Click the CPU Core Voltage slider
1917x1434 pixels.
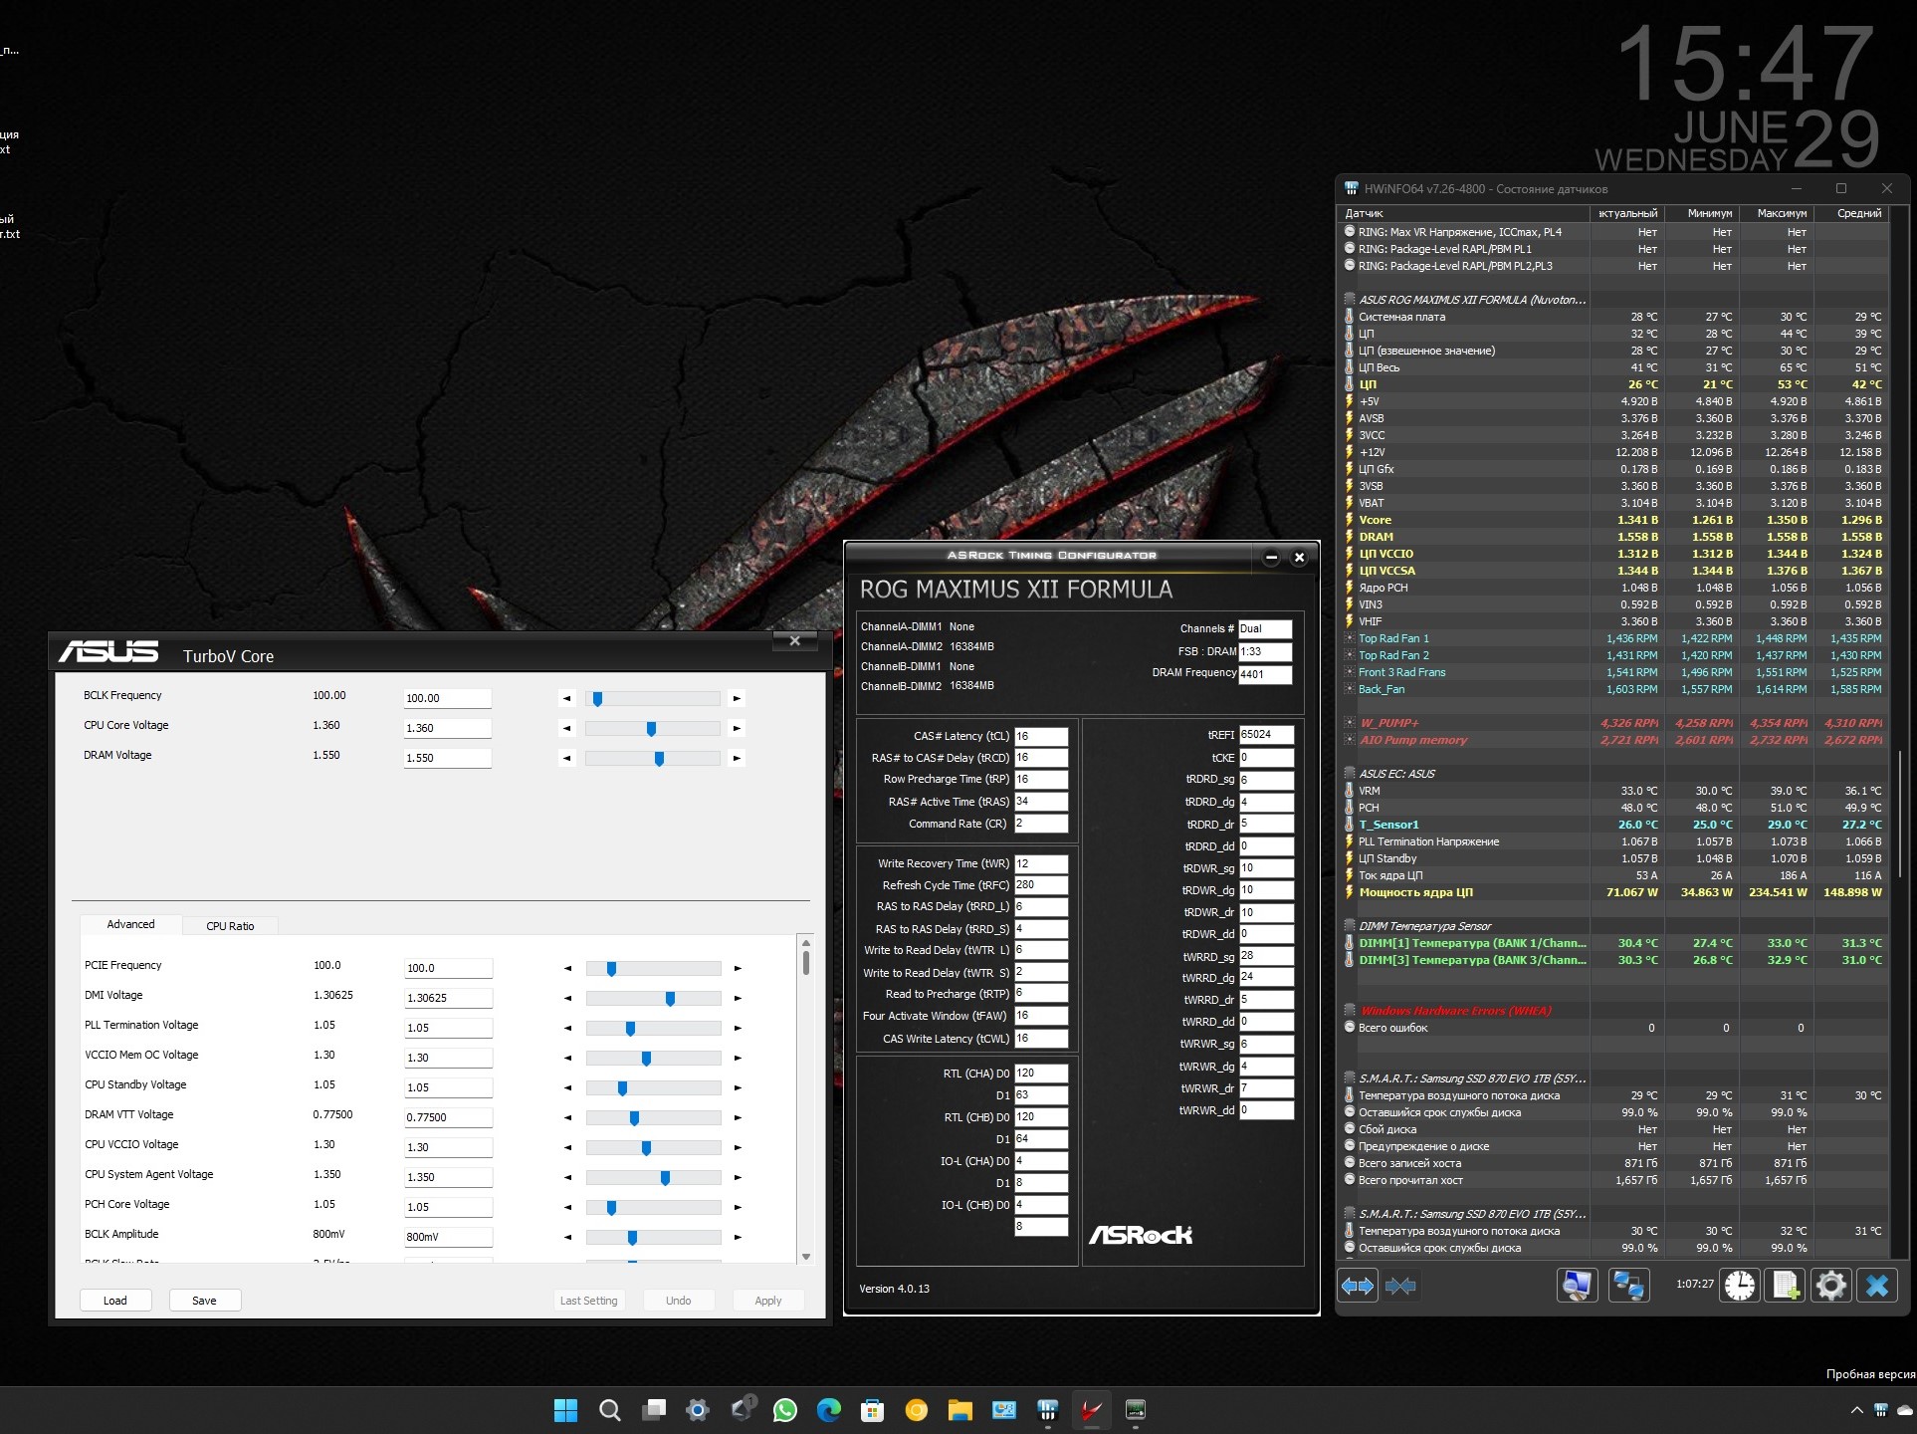click(652, 729)
